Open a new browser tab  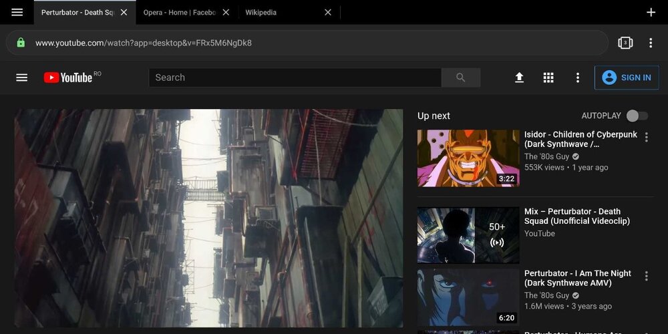tap(651, 13)
